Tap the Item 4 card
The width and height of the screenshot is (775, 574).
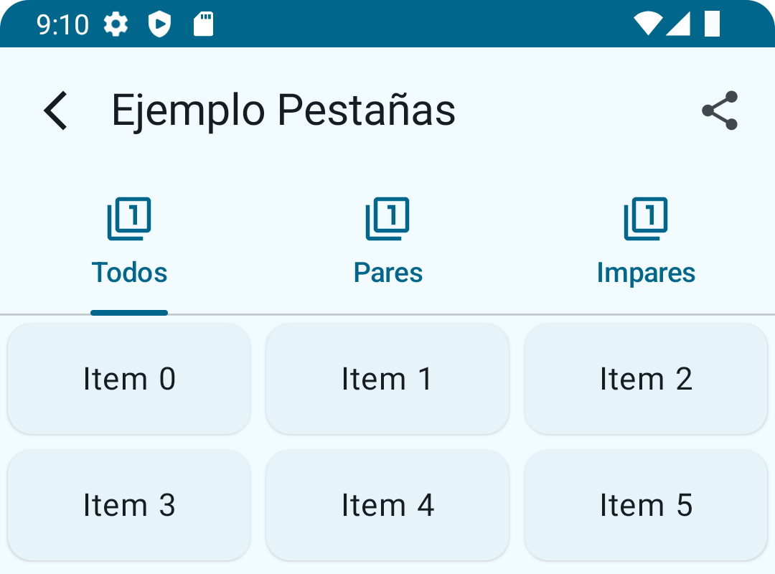tap(387, 505)
